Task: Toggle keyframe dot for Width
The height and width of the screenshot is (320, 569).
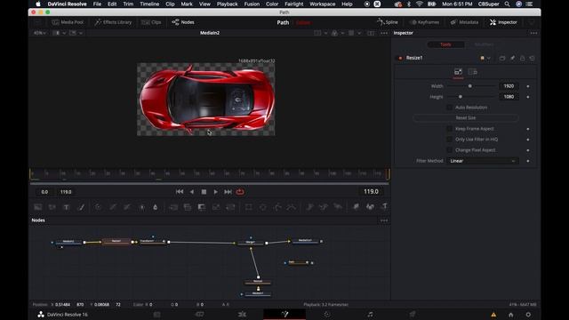Action: tap(528, 86)
